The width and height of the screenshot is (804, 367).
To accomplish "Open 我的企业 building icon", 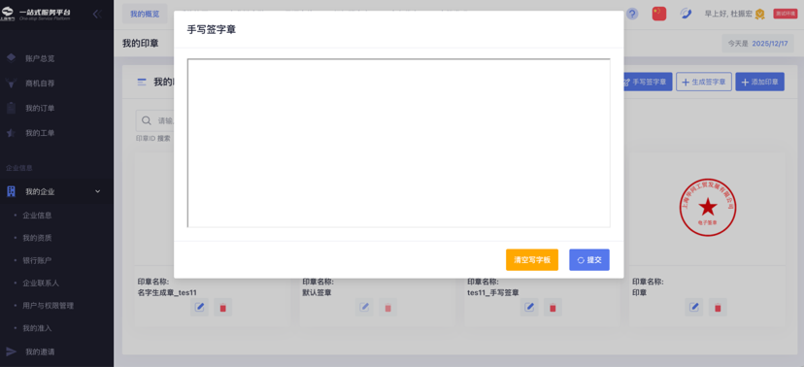I will tap(11, 191).
